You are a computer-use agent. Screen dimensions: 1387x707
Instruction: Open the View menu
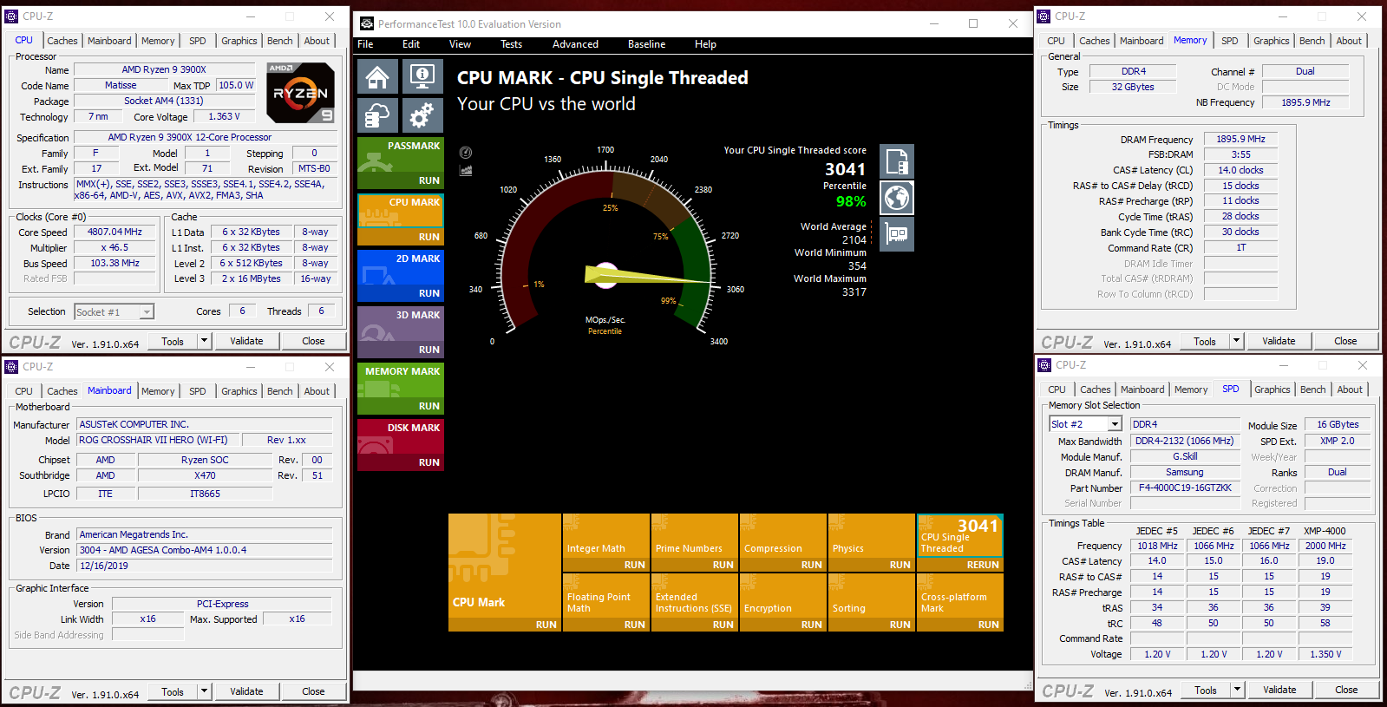(460, 44)
